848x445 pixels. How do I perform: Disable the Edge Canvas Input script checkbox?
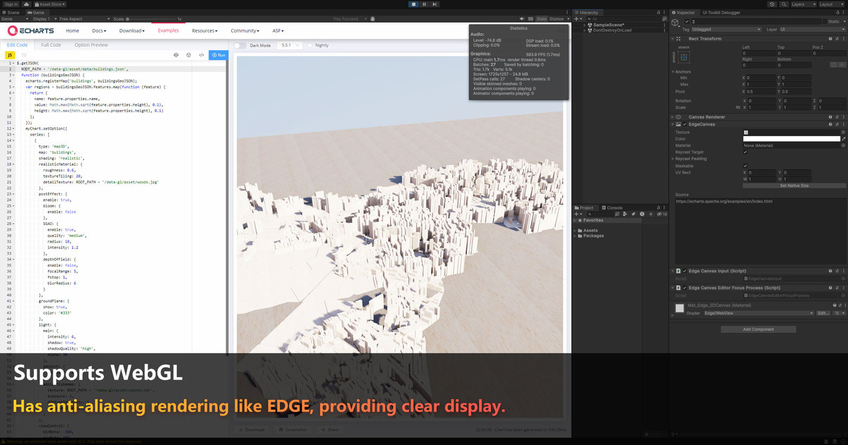(x=684, y=271)
